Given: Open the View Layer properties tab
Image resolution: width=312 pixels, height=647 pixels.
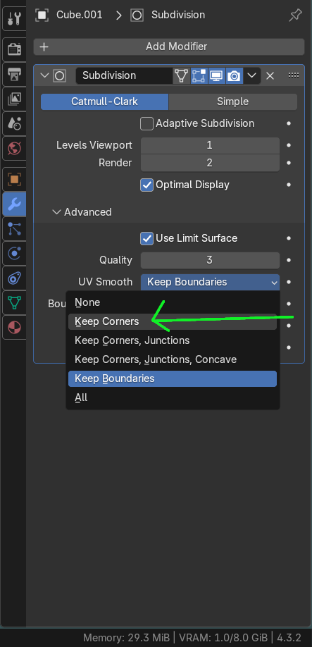Looking at the screenshot, I should click(14, 99).
